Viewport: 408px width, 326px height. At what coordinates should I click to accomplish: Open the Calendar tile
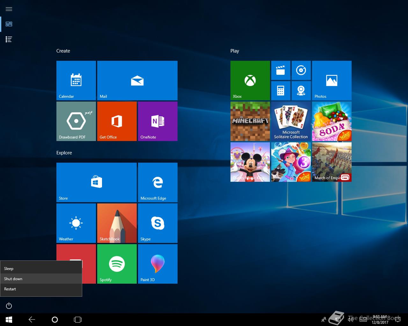point(76,81)
